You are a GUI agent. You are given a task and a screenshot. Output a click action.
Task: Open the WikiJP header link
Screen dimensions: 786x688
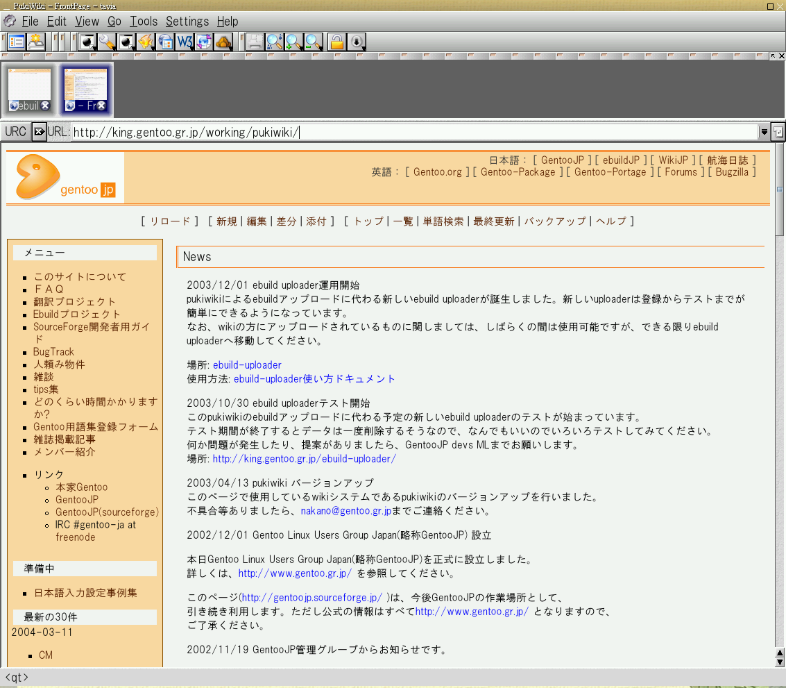pyautogui.click(x=673, y=160)
